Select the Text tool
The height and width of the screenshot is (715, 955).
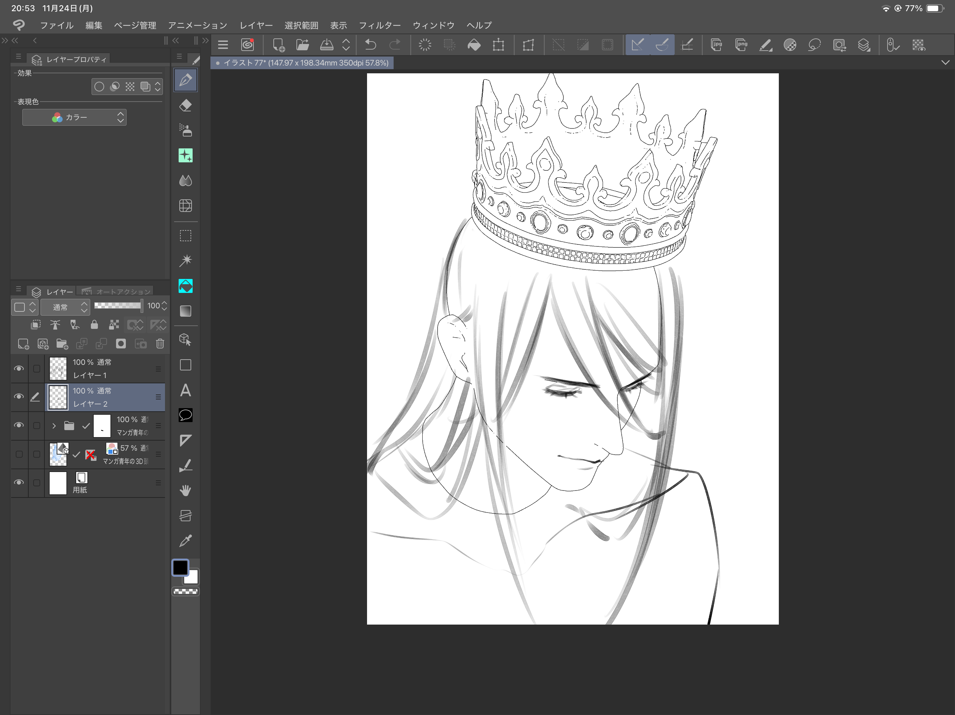coord(186,390)
